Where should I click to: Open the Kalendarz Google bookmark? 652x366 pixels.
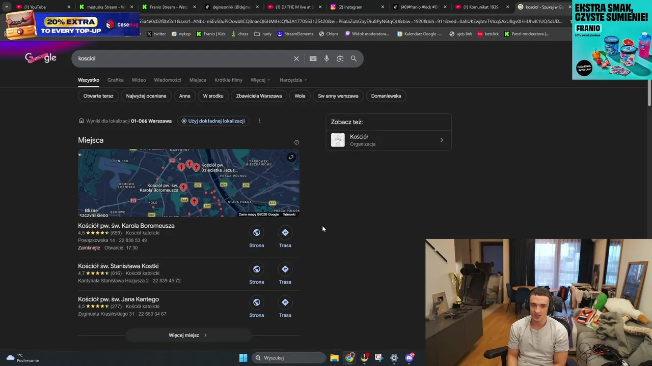419,34
